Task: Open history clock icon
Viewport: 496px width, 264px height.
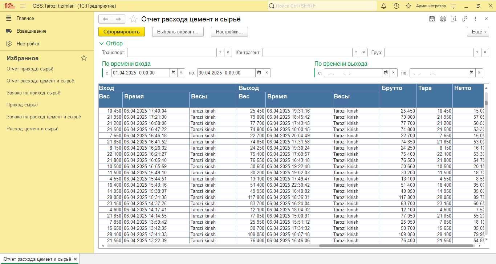Action: pyautogui.click(x=396, y=6)
